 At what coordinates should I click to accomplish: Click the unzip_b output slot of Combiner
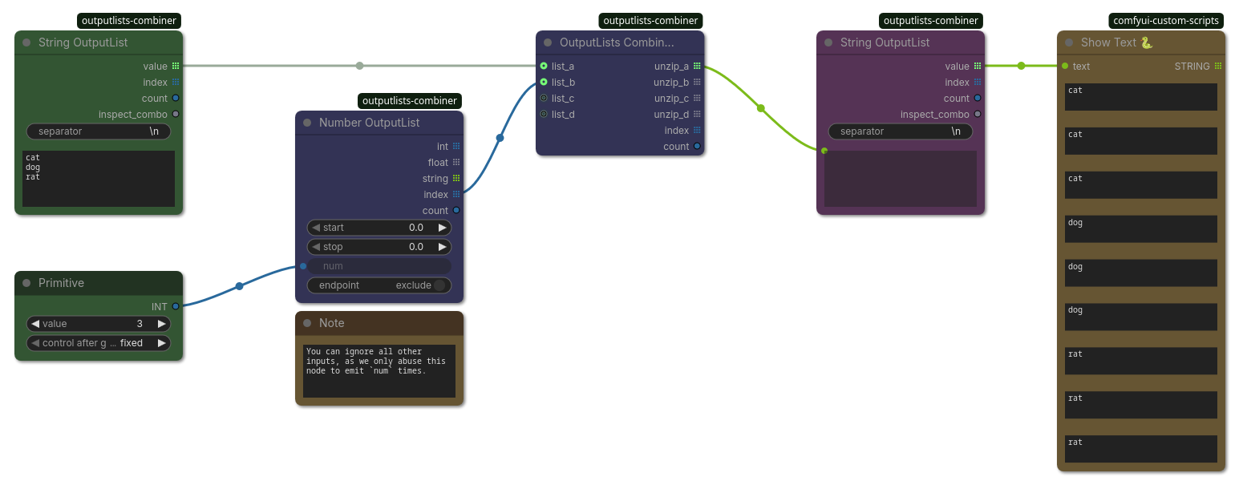pyautogui.click(x=697, y=83)
